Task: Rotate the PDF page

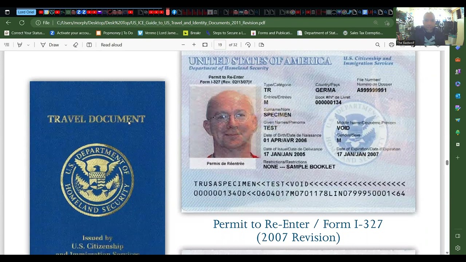Action: (x=248, y=45)
